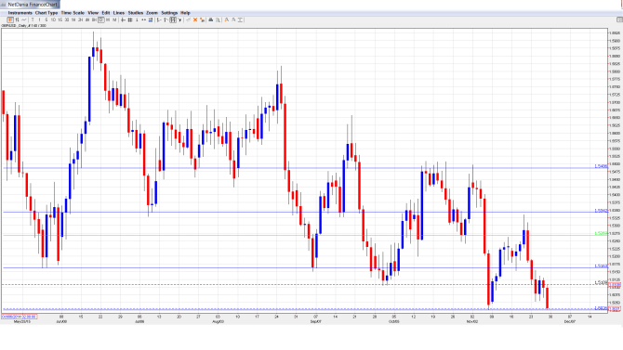Screen dimensions: 623x350
Task: Click the orange square icon after red X
Action: (202, 19)
